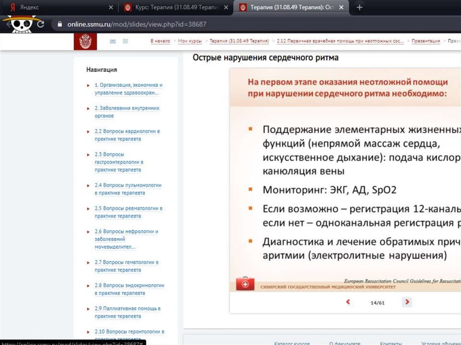Click the red first-aid kit on slide
The width and height of the screenshot is (461, 345).
click(x=245, y=283)
